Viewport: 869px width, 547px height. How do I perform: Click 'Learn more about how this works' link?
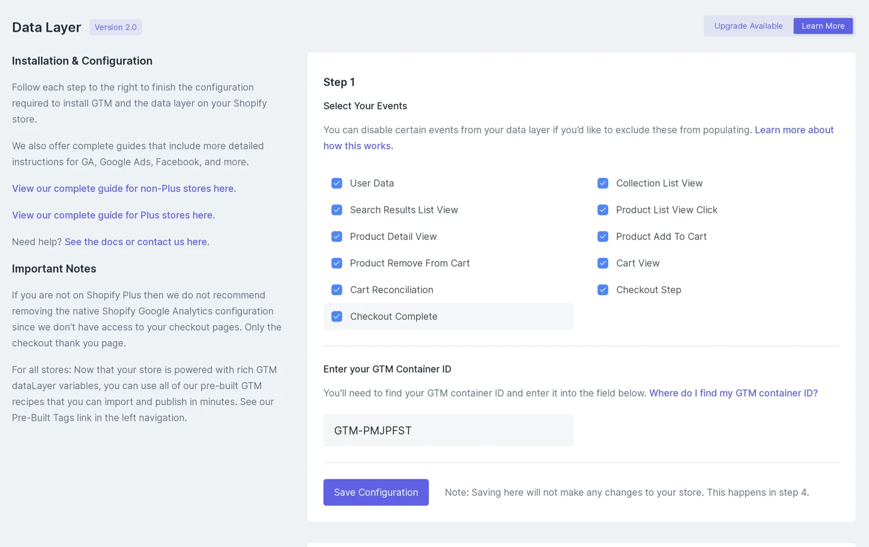tap(794, 130)
